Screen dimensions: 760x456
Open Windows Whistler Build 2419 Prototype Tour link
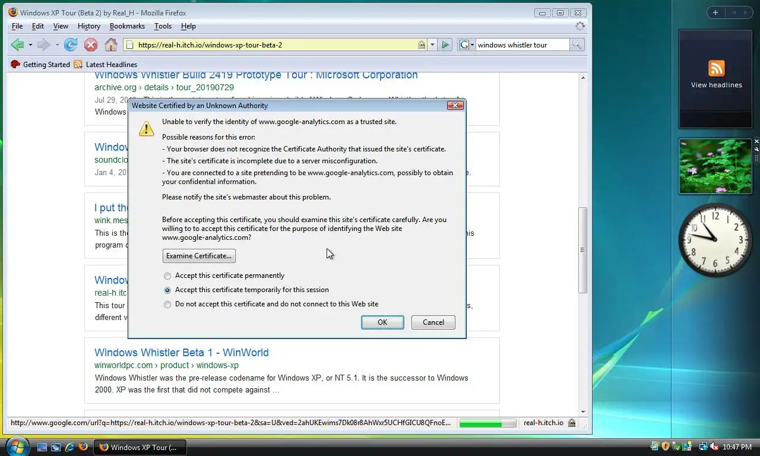point(256,75)
